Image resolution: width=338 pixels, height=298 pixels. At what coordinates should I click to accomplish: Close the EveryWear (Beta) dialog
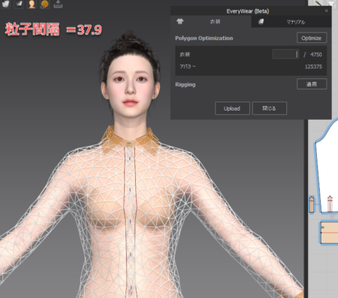point(326,11)
